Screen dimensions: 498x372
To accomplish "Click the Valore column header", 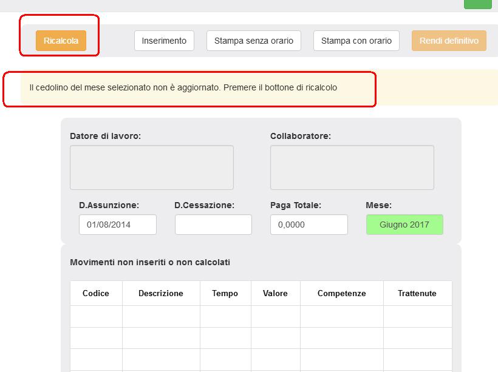I will (275, 293).
